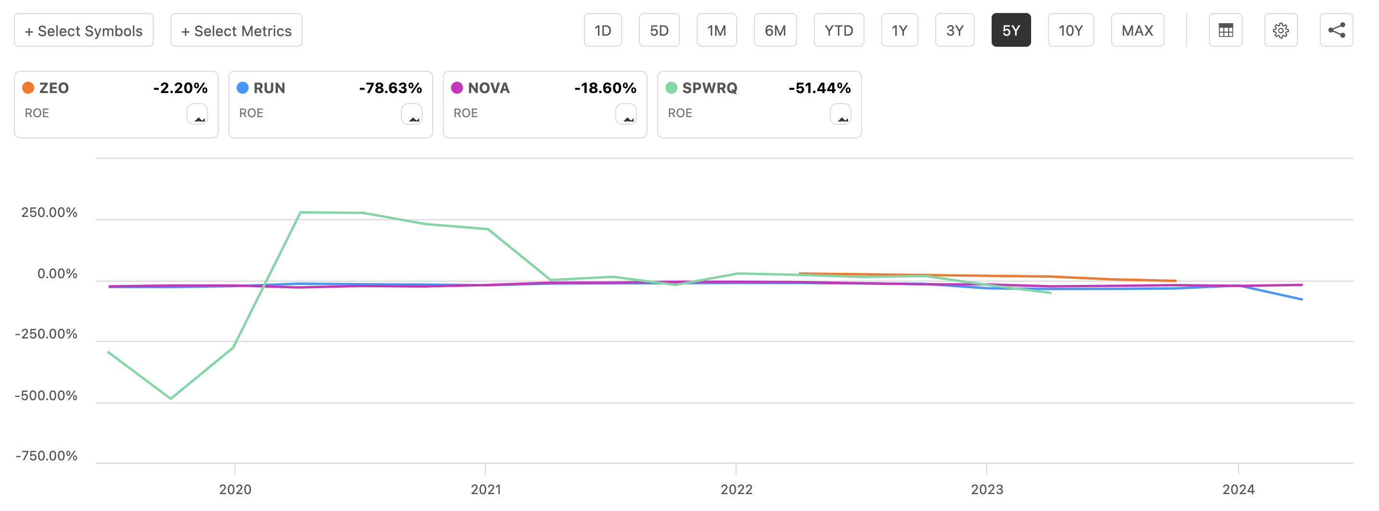The width and height of the screenshot is (1379, 511).
Task: Switch to the MAX time range tab
Action: click(x=1137, y=30)
